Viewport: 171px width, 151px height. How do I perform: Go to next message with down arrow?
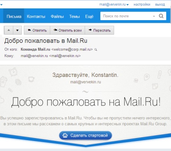[17, 30]
